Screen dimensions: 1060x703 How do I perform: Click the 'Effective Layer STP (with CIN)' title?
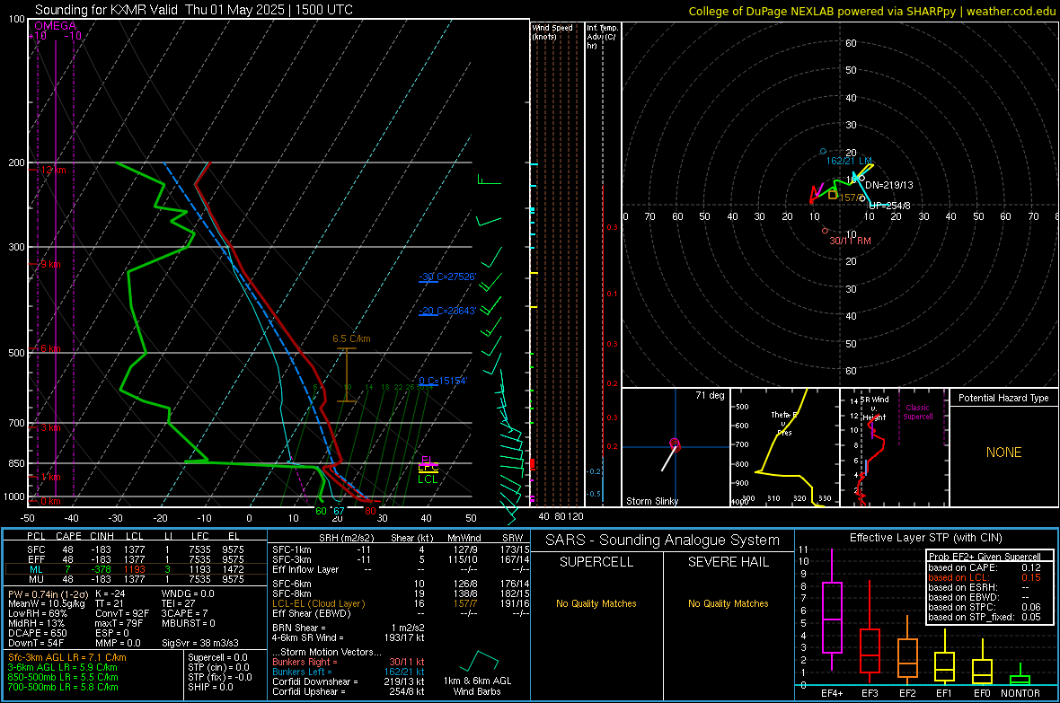pyautogui.click(x=925, y=538)
